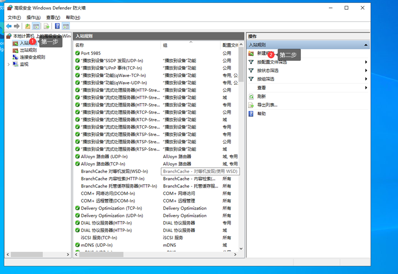Click the 导出列表 icon in actions pane
The height and width of the screenshot is (274, 398).
tap(251, 105)
